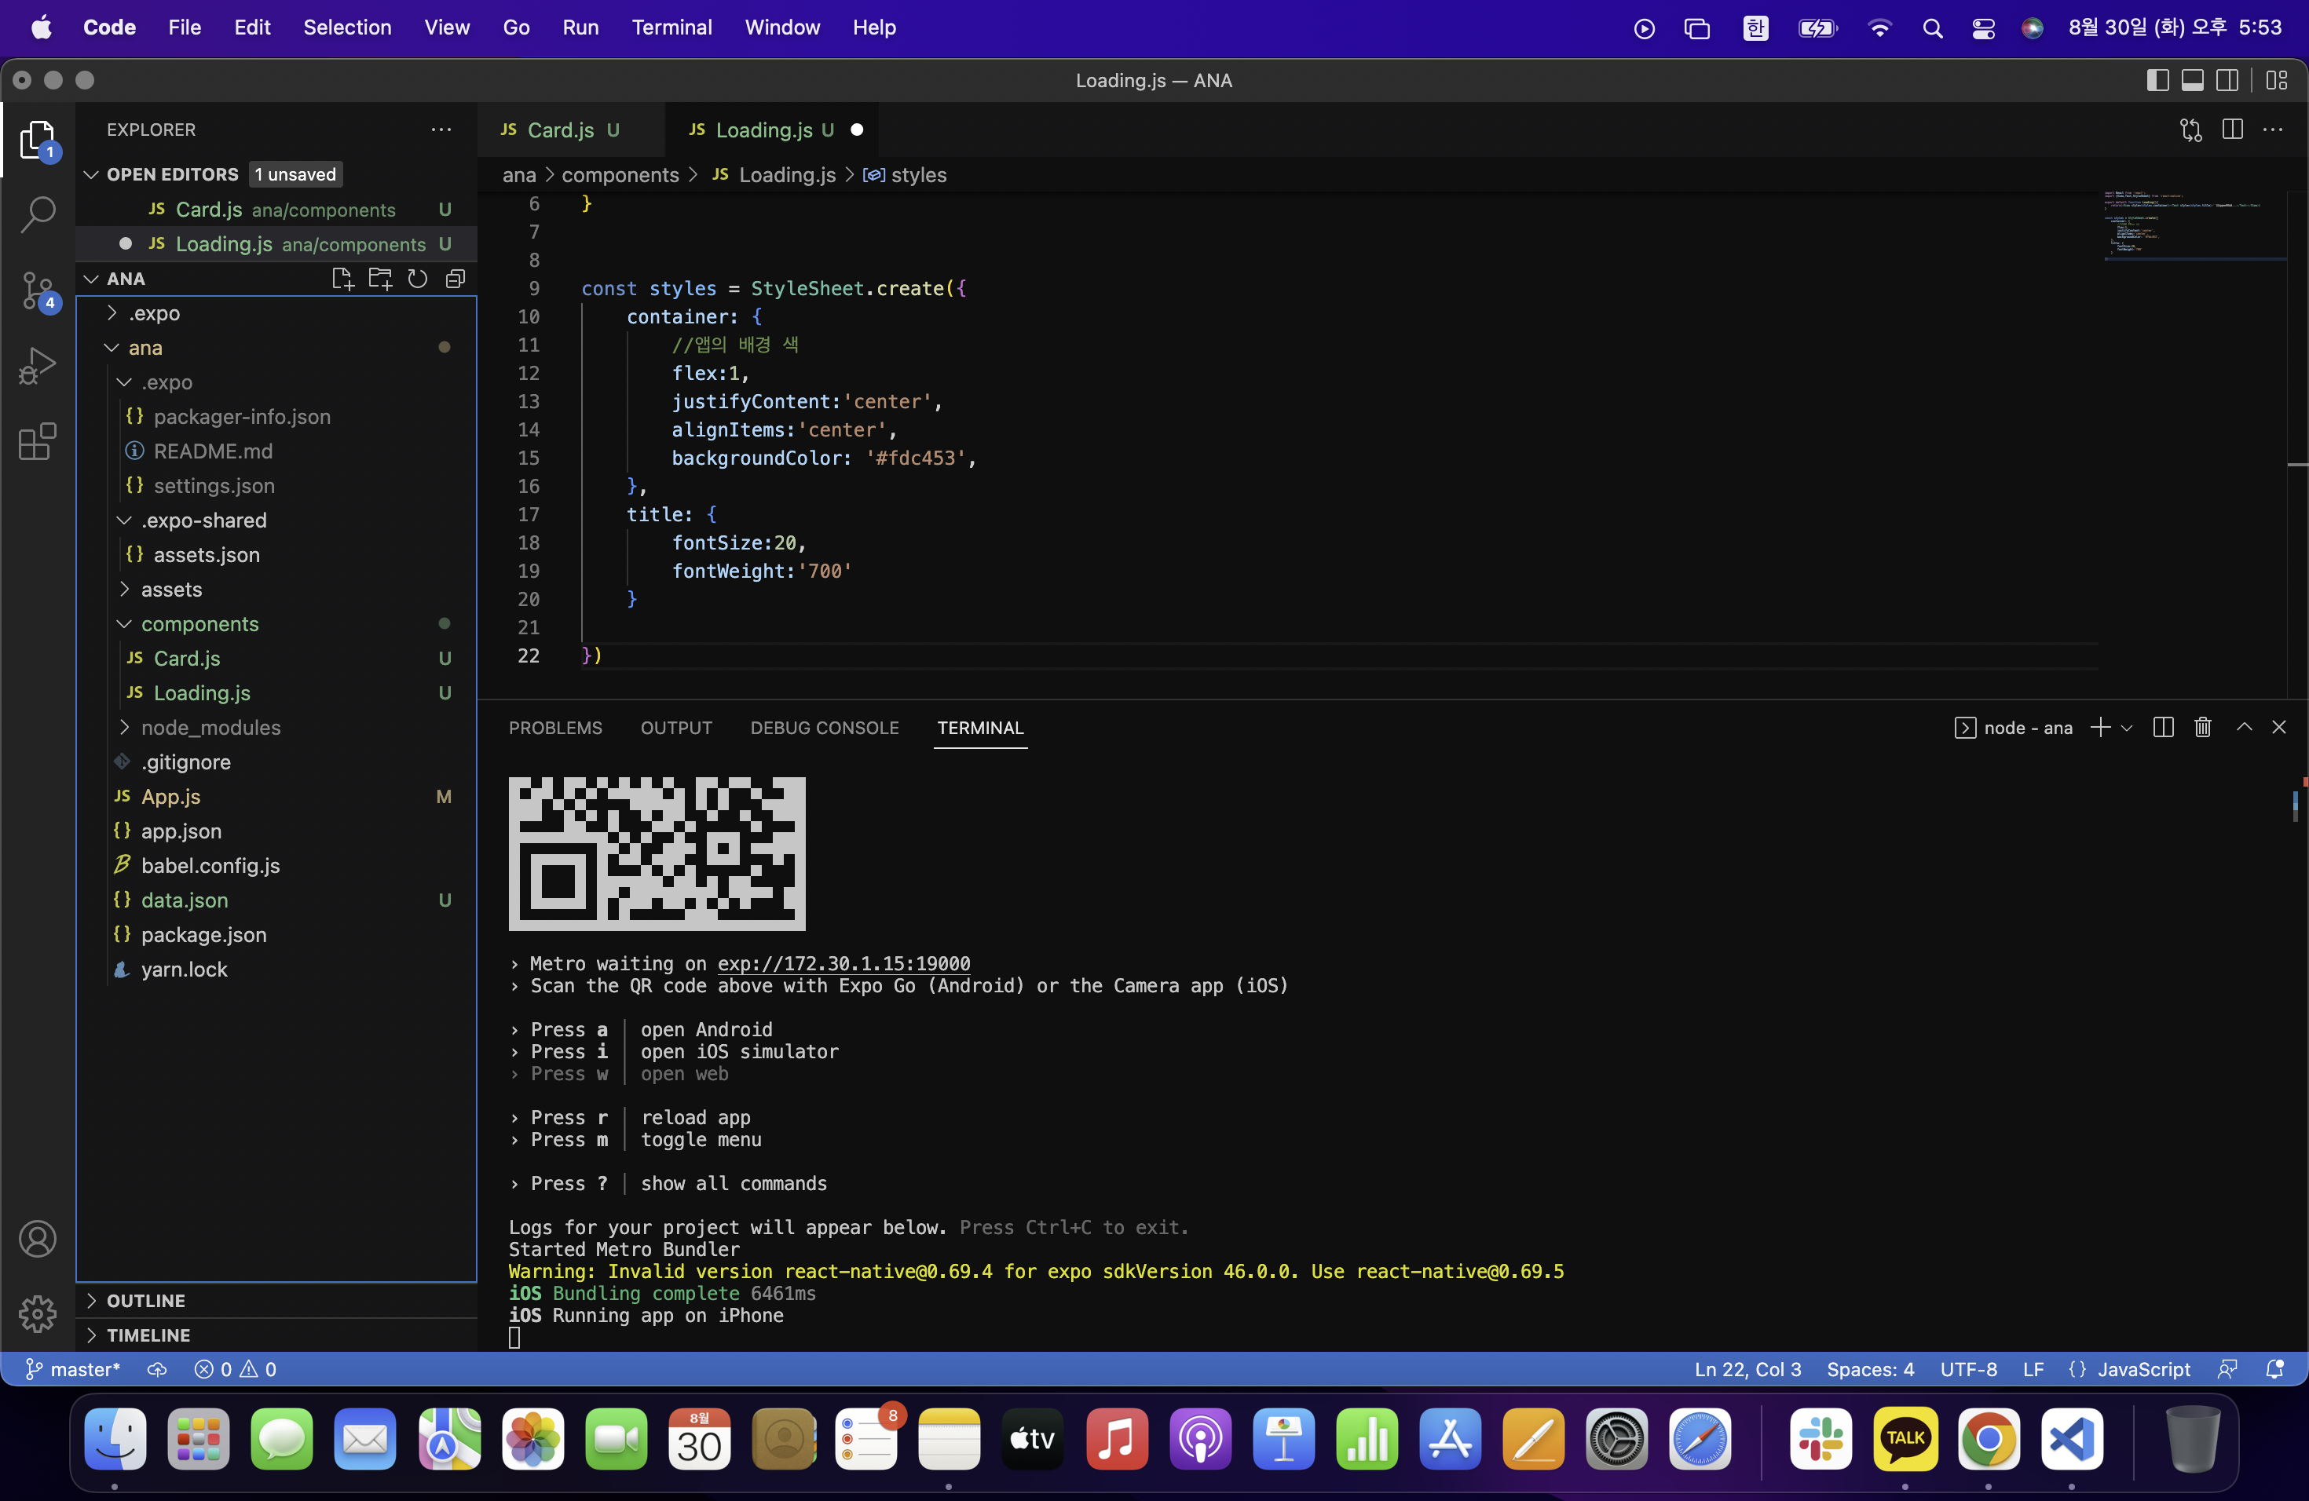Change encoding via UTF-8 indicator

[x=1968, y=1369]
